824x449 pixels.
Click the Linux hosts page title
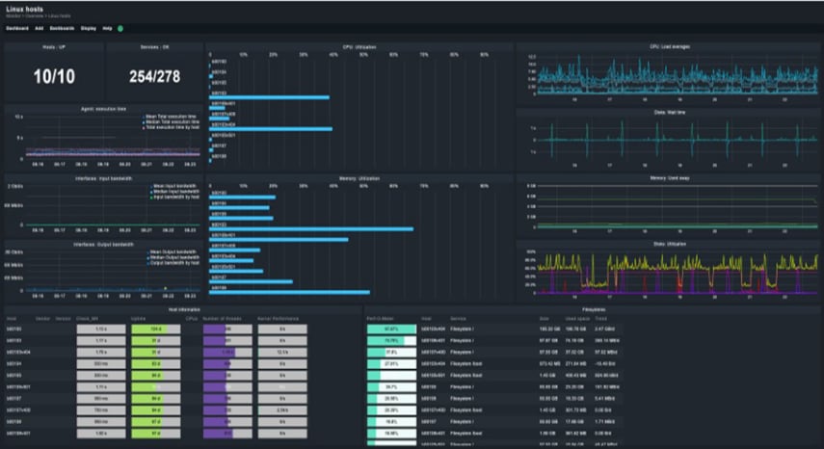click(26, 9)
